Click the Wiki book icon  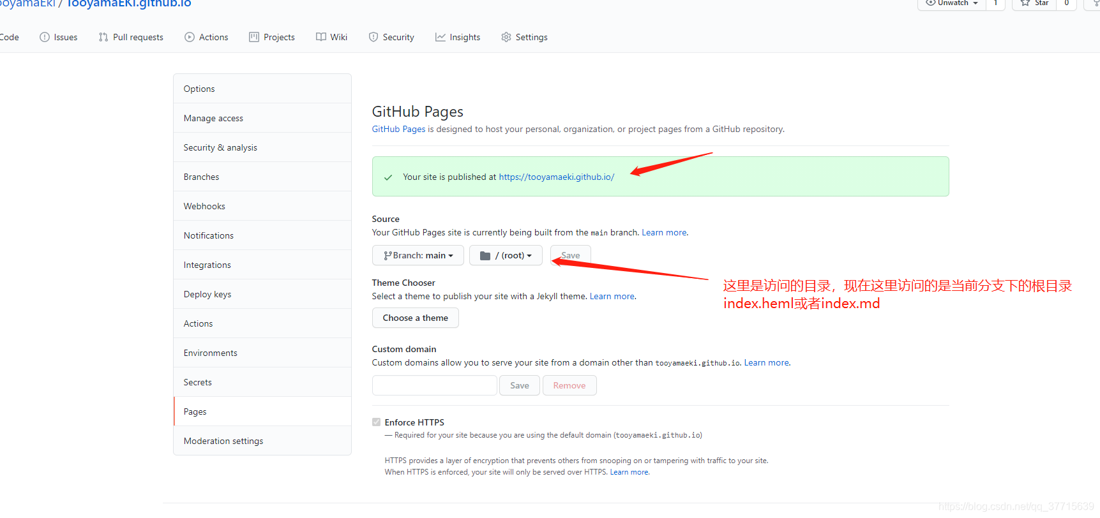321,37
